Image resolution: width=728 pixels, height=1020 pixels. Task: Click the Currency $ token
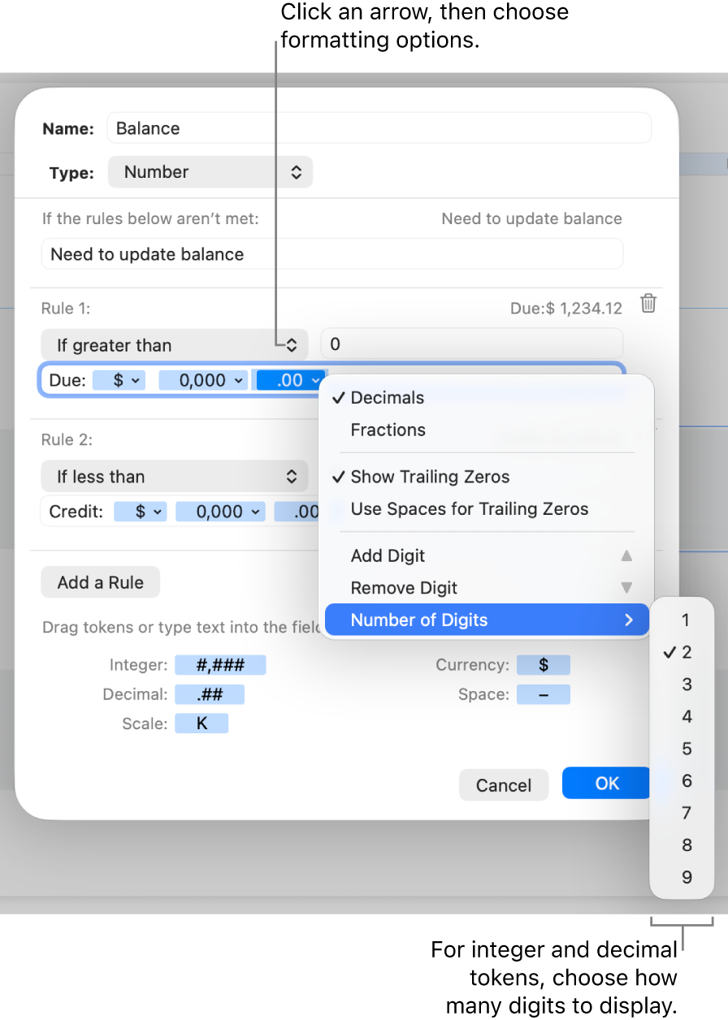543,664
